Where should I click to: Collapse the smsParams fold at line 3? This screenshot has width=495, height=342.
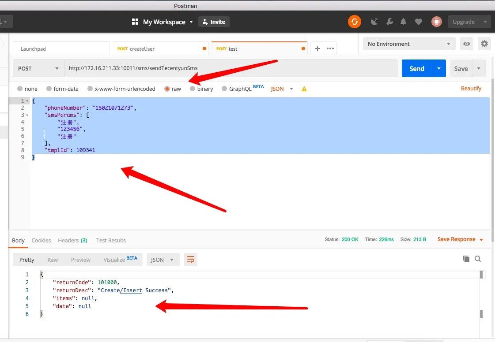coord(27,115)
